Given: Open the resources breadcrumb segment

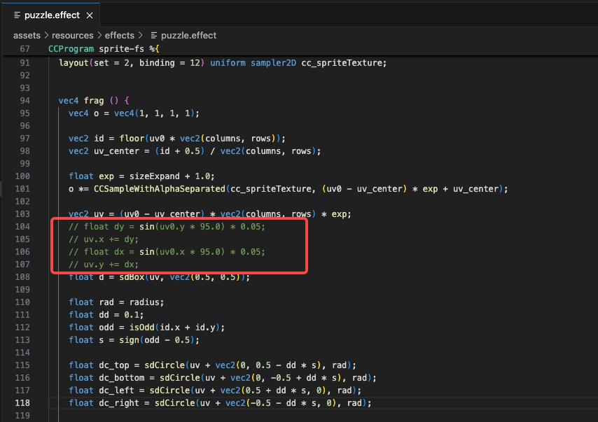Looking at the screenshot, I should click(x=72, y=36).
